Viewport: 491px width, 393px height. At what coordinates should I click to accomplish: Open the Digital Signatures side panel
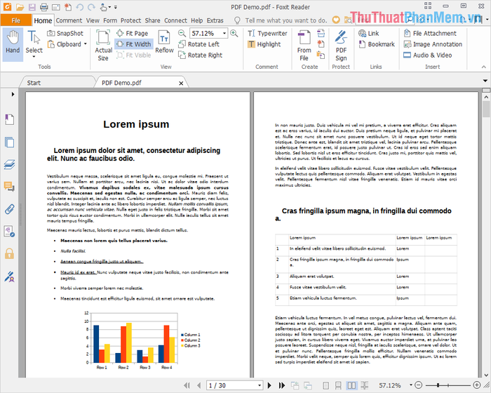click(x=9, y=277)
